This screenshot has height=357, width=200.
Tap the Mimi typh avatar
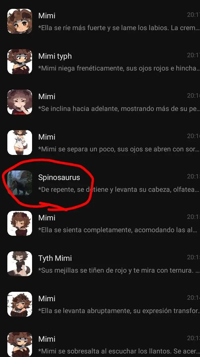point(20,62)
